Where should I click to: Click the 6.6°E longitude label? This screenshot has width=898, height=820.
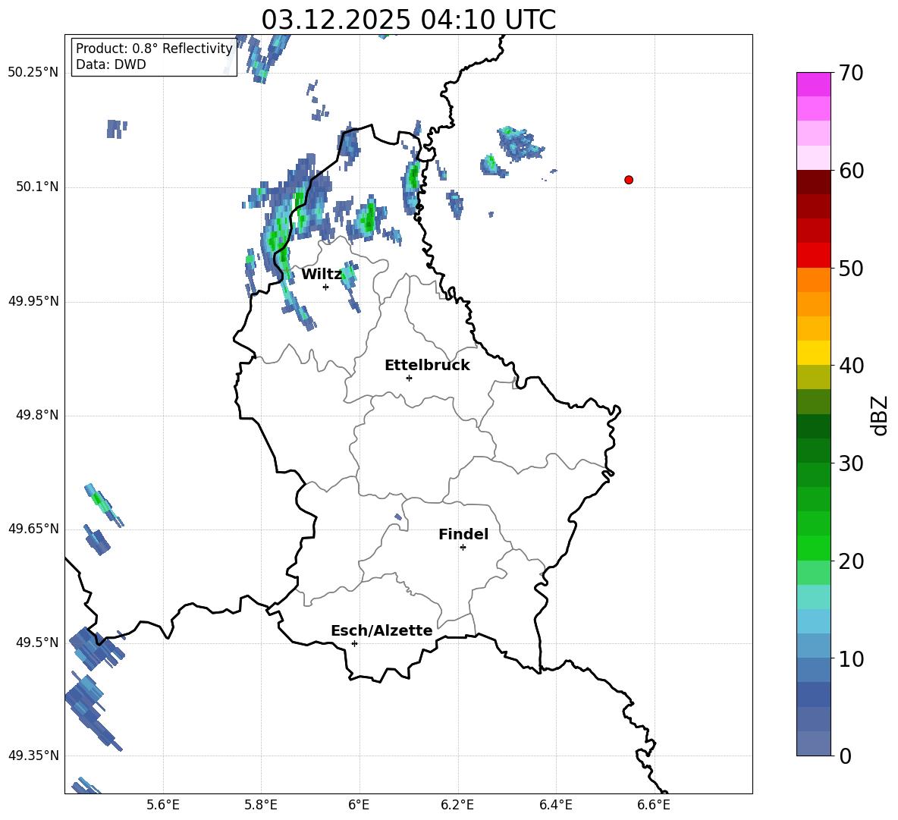click(654, 805)
